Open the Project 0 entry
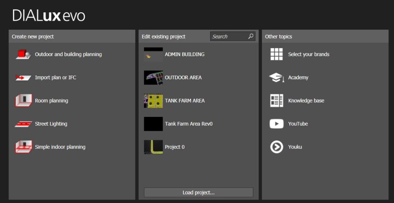 [x=175, y=147]
